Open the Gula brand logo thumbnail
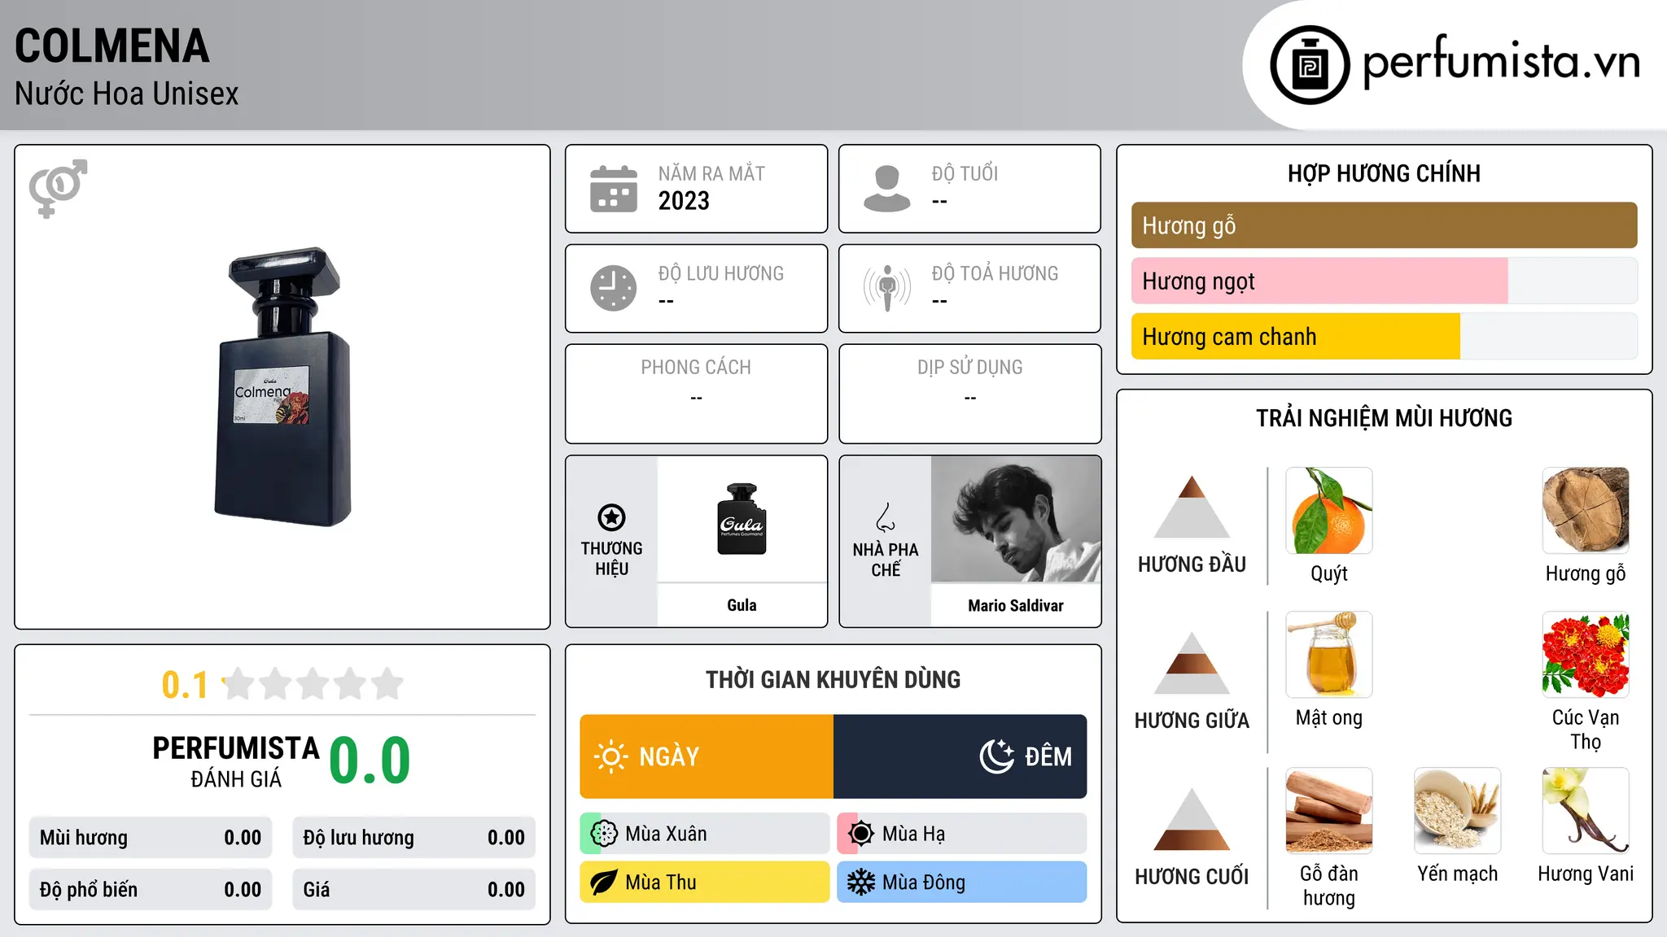Viewport: 1667px width, 937px height. click(x=742, y=519)
